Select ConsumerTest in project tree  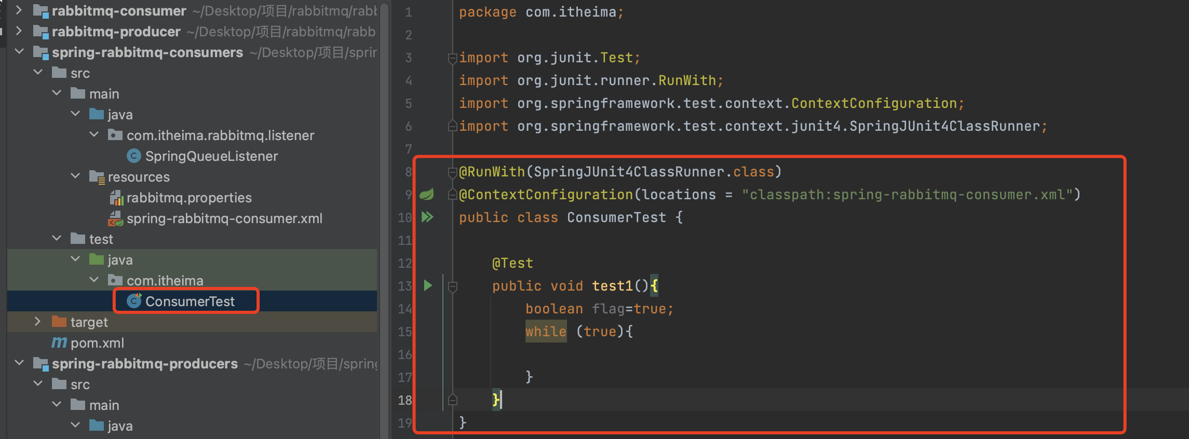pos(190,301)
